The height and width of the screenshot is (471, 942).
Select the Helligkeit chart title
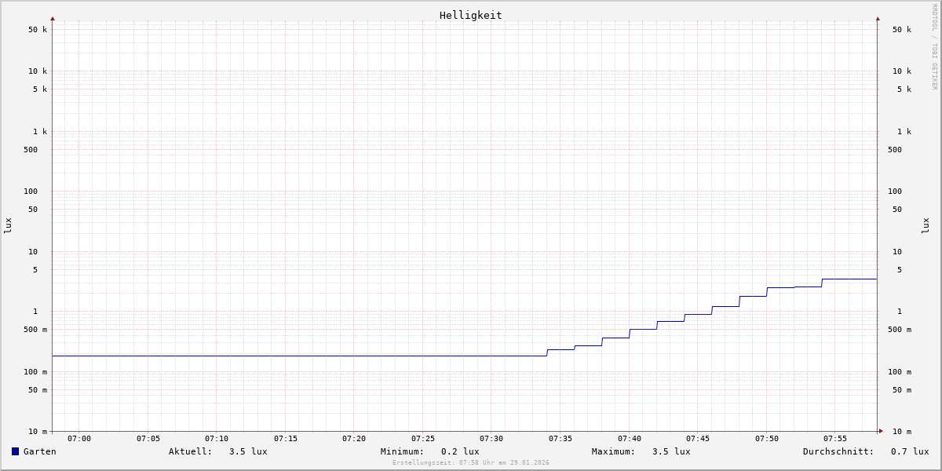point(470,15)
